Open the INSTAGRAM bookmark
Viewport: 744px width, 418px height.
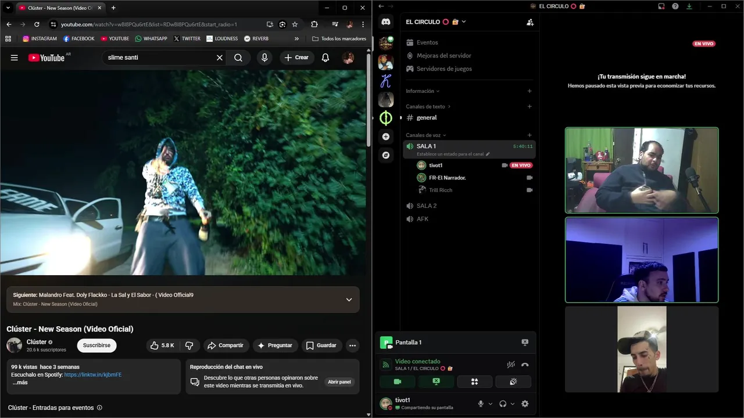point(40,39)
